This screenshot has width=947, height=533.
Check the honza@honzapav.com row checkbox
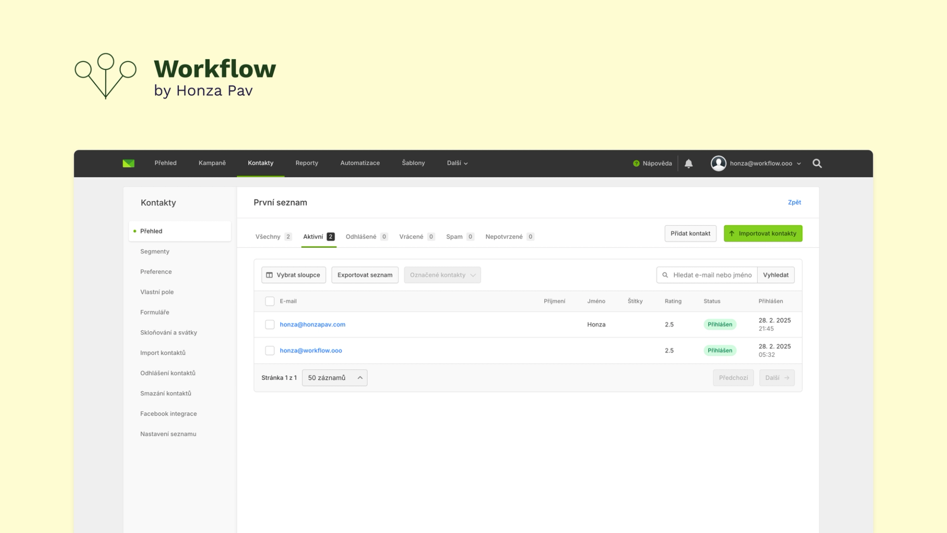[x=270, y=324]
